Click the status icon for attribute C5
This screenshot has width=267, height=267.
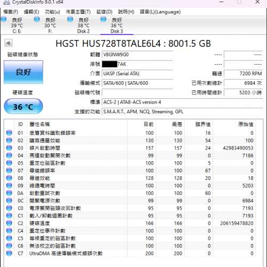[x=9, y=238]
